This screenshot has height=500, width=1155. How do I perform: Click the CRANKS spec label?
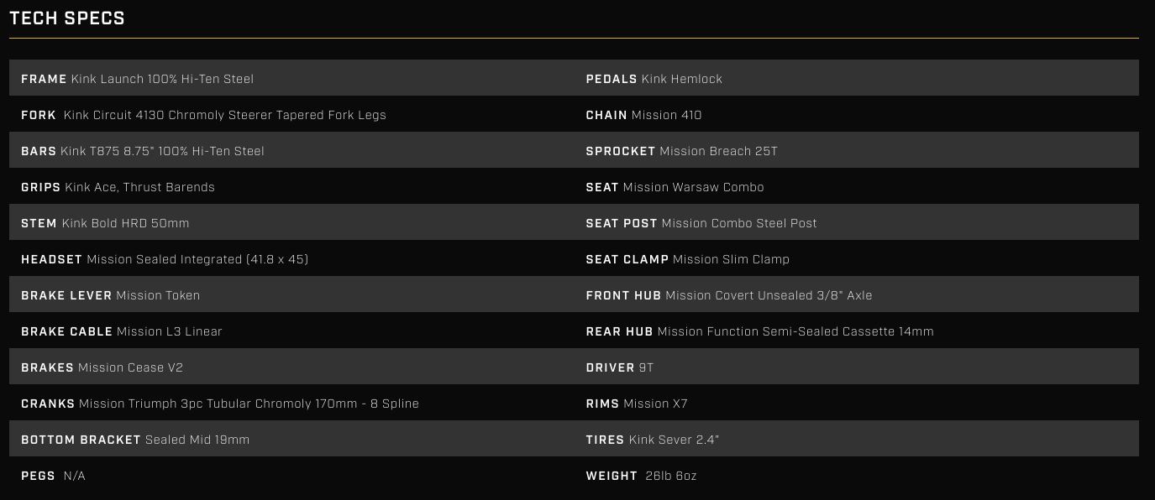pyautogui.click(x=48, y=404)
